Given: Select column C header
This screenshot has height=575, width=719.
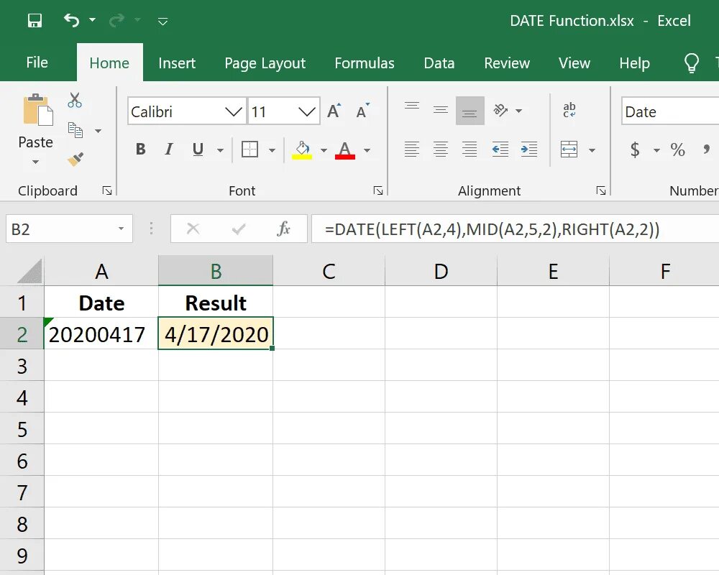Looking at the screenshot, I should point(329,271).
